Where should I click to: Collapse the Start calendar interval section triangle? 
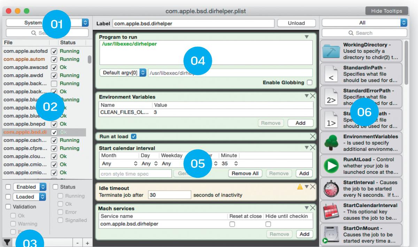click(x=307, y=148)
